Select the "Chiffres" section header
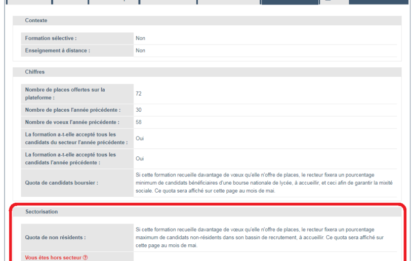 pos(35,72)
